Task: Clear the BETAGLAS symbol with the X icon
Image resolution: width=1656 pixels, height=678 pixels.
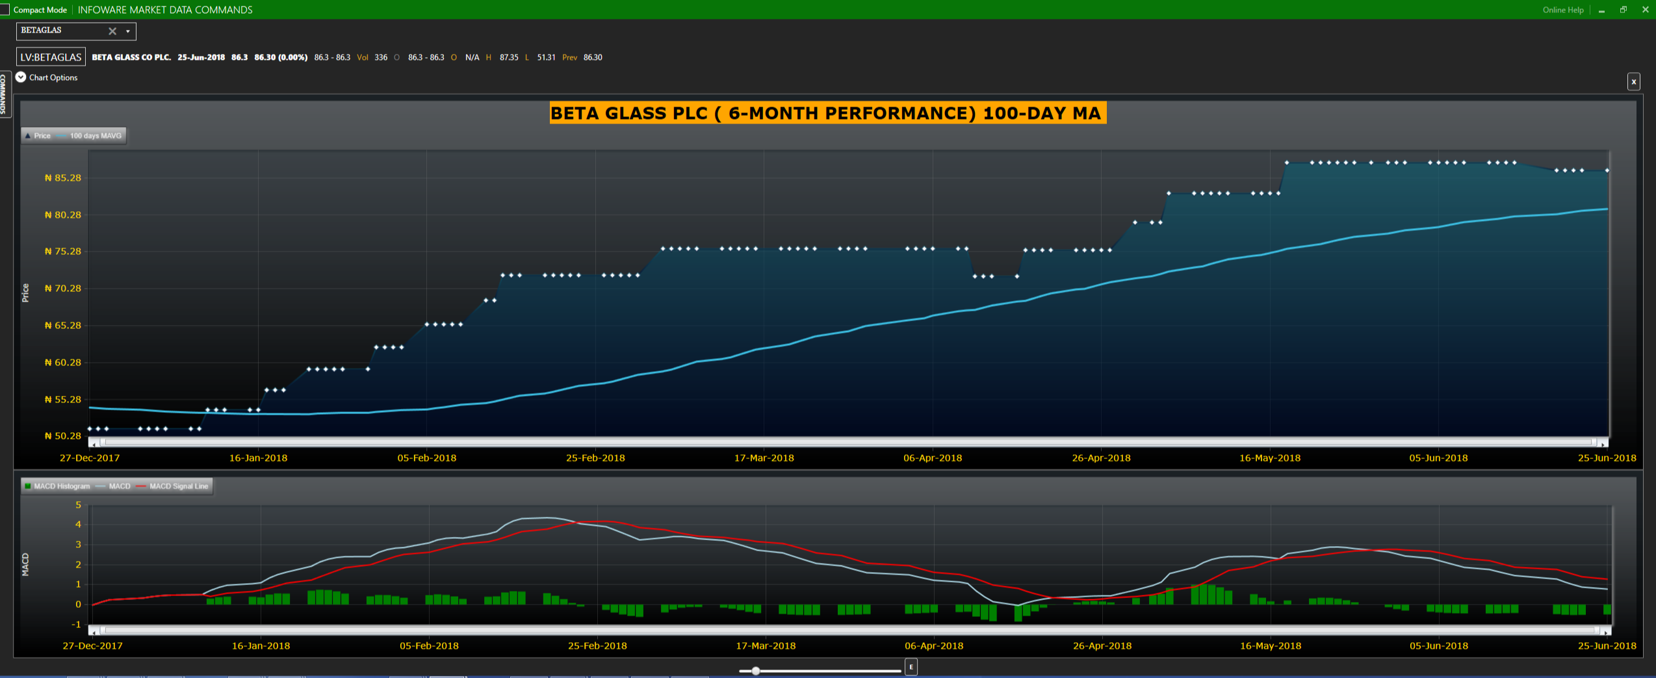Action: tap(112, 31)
